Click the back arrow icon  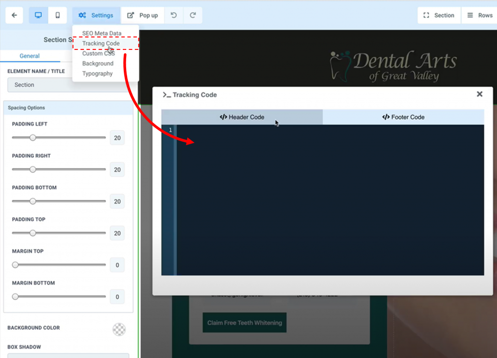14,15
